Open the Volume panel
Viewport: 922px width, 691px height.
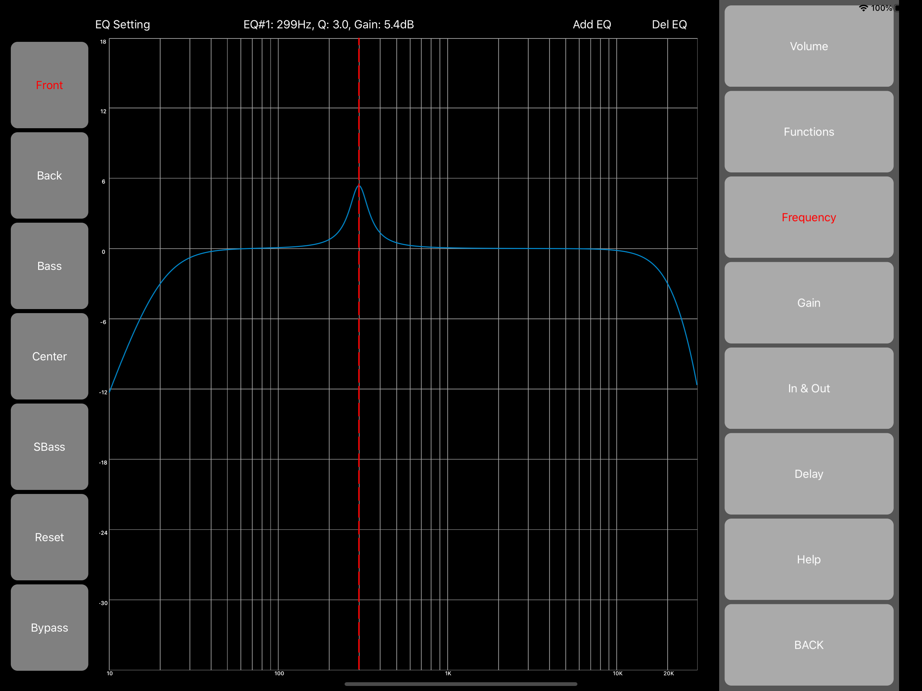click(x=809, y=46)
